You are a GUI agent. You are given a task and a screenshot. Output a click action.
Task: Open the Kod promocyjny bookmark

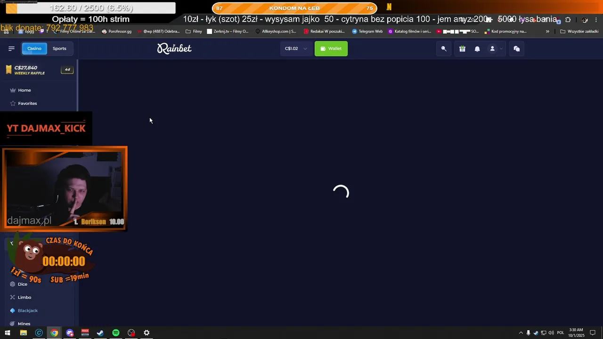coord(506,32)
